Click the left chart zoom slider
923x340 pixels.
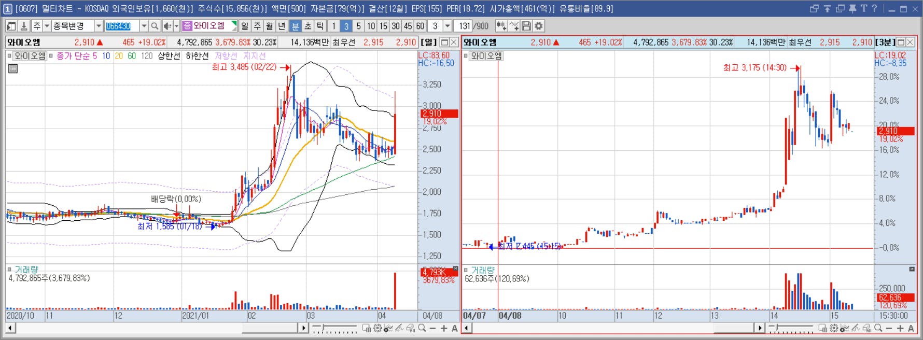click(334, 328)
